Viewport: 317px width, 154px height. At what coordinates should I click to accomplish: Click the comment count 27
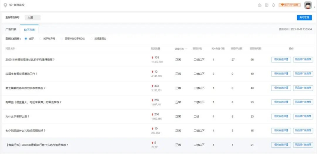(x=233, y=60)
